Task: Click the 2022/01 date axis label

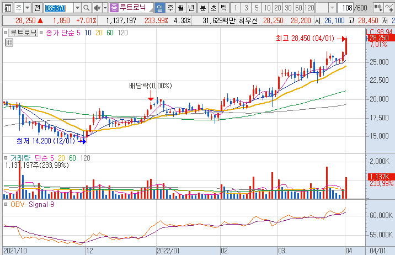Action: [168, 251]
